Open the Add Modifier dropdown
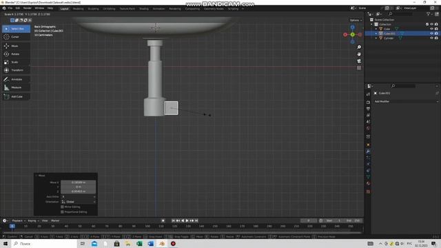This screenshot has height=248, width=441. [x=406, y=101]
